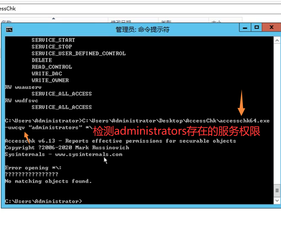Click accesschk64.exe in the command line
Viewport: 281px width, 232px height.
pos(245,121)
